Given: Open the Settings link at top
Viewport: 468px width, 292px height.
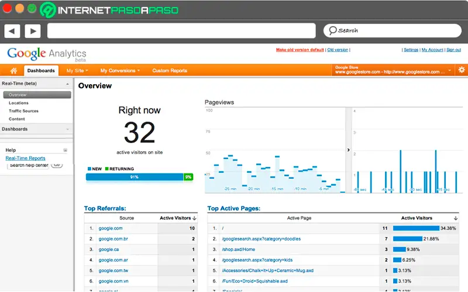Looking at the screenshot, I should (x=411, y=50).
